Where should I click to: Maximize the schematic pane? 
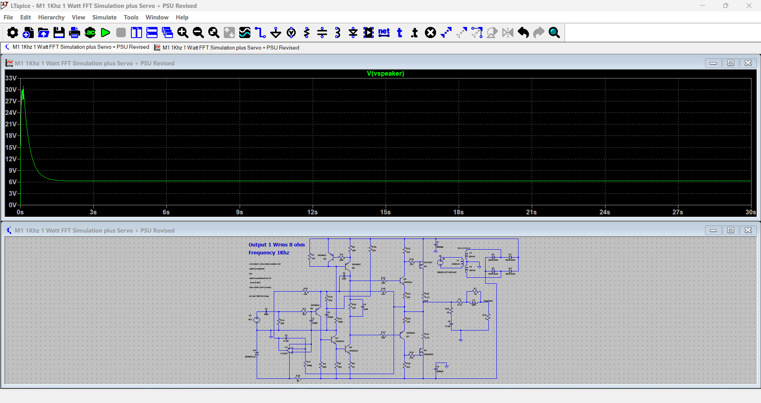point(730,230)
